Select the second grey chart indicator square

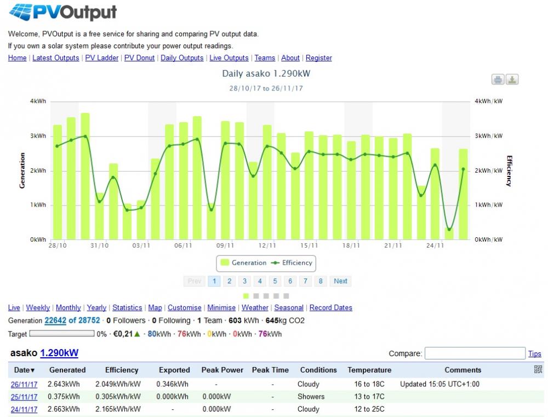(x=266, y=296)
